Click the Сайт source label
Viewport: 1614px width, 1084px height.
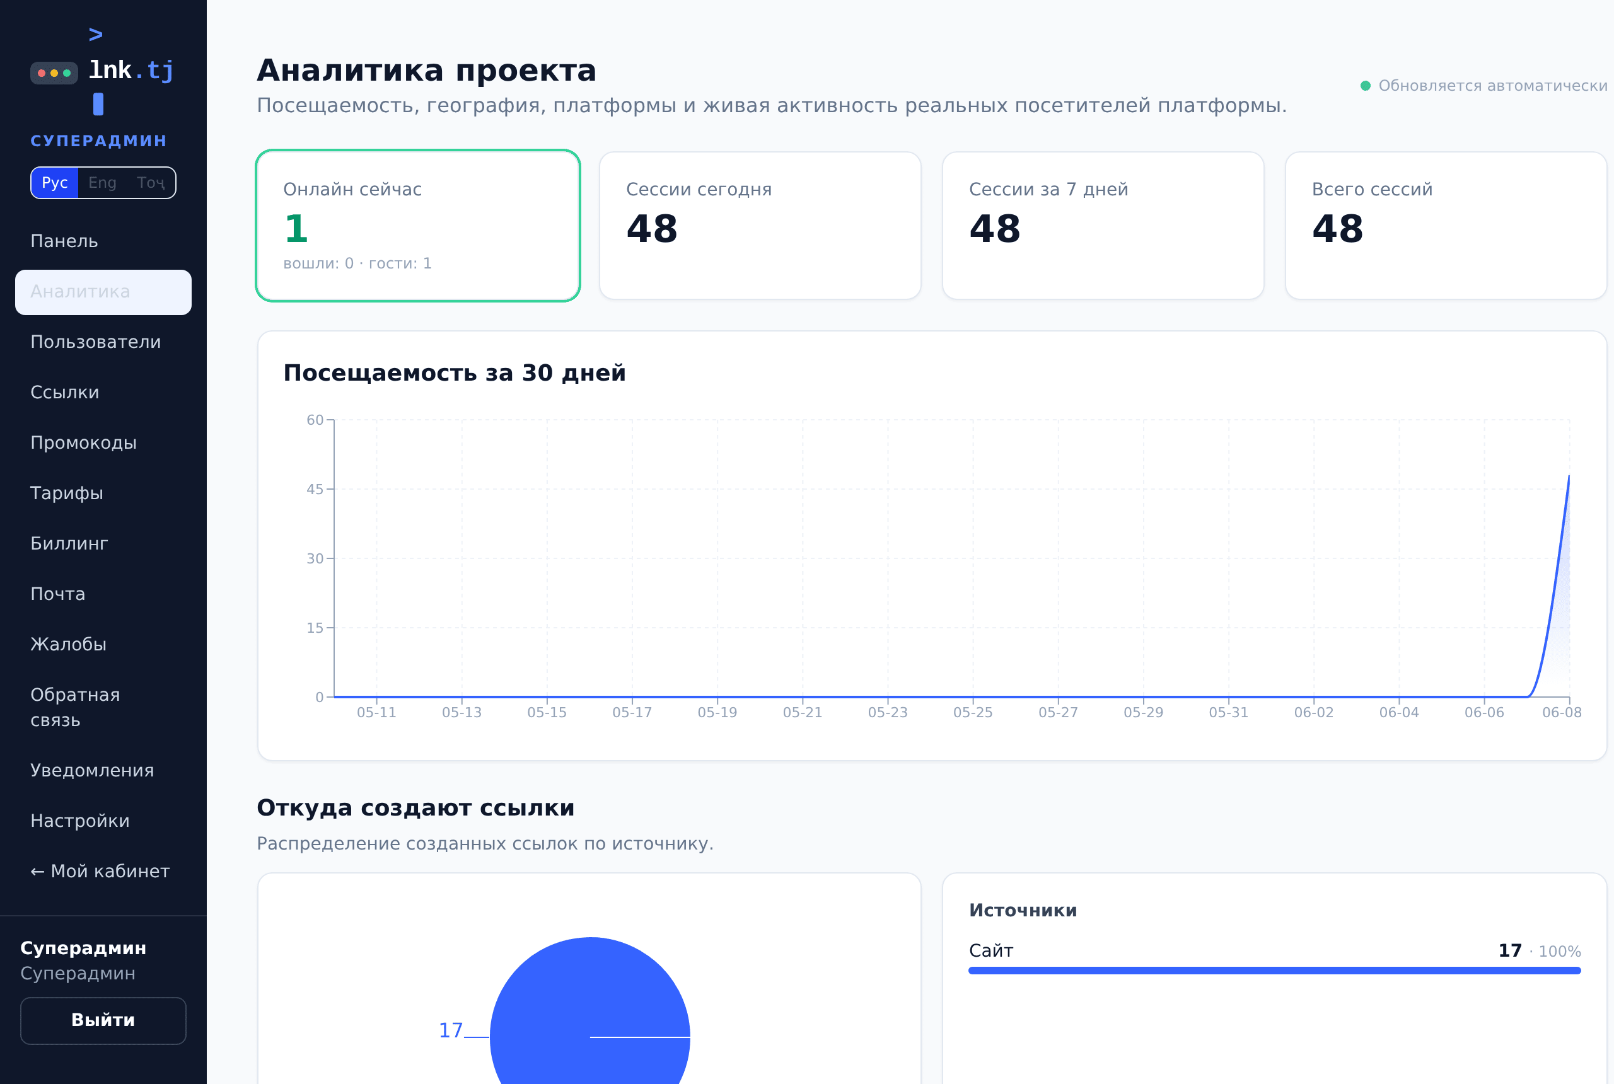[x=991, y=951]
